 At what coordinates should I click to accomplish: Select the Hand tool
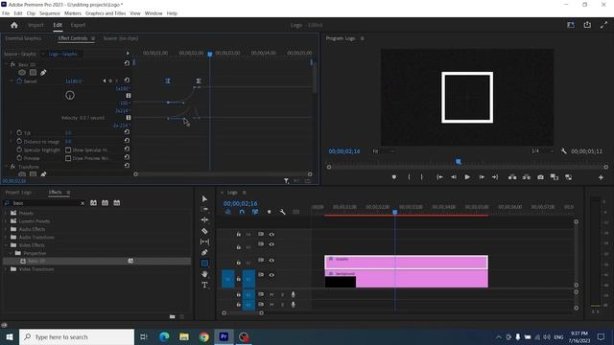coord(204,274)
